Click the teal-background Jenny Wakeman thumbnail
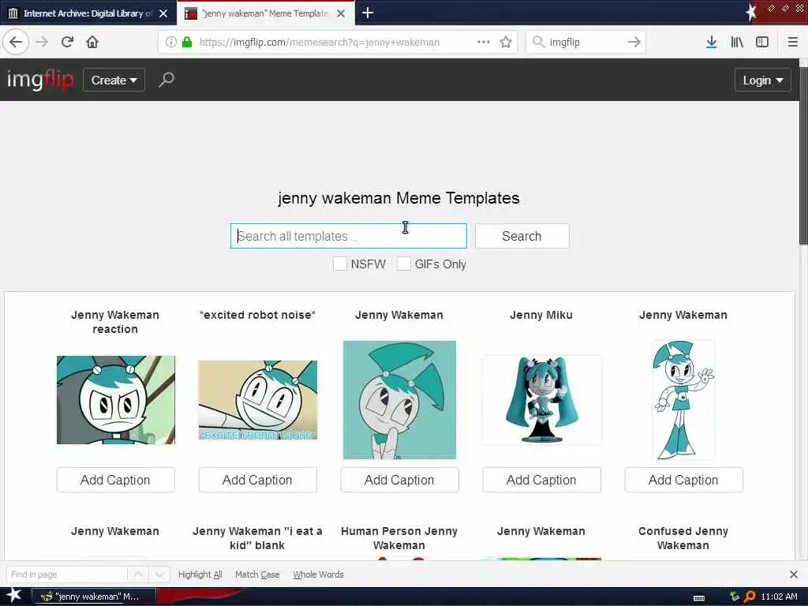Screen dimensions: 808x606 pyautogui.click(x=399, y=400)
